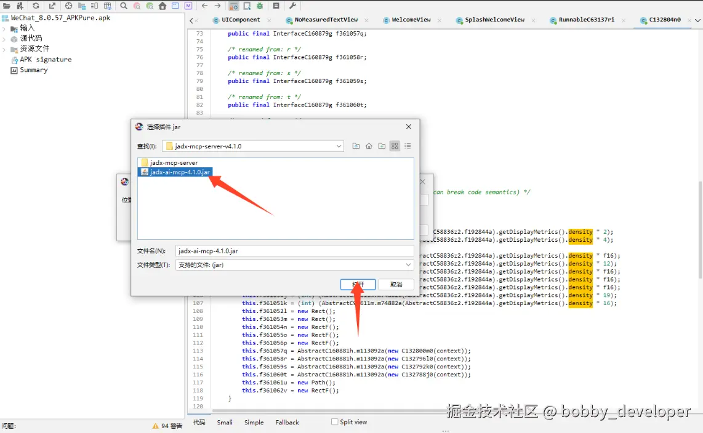Click the home icon in main toolbar

163,6
